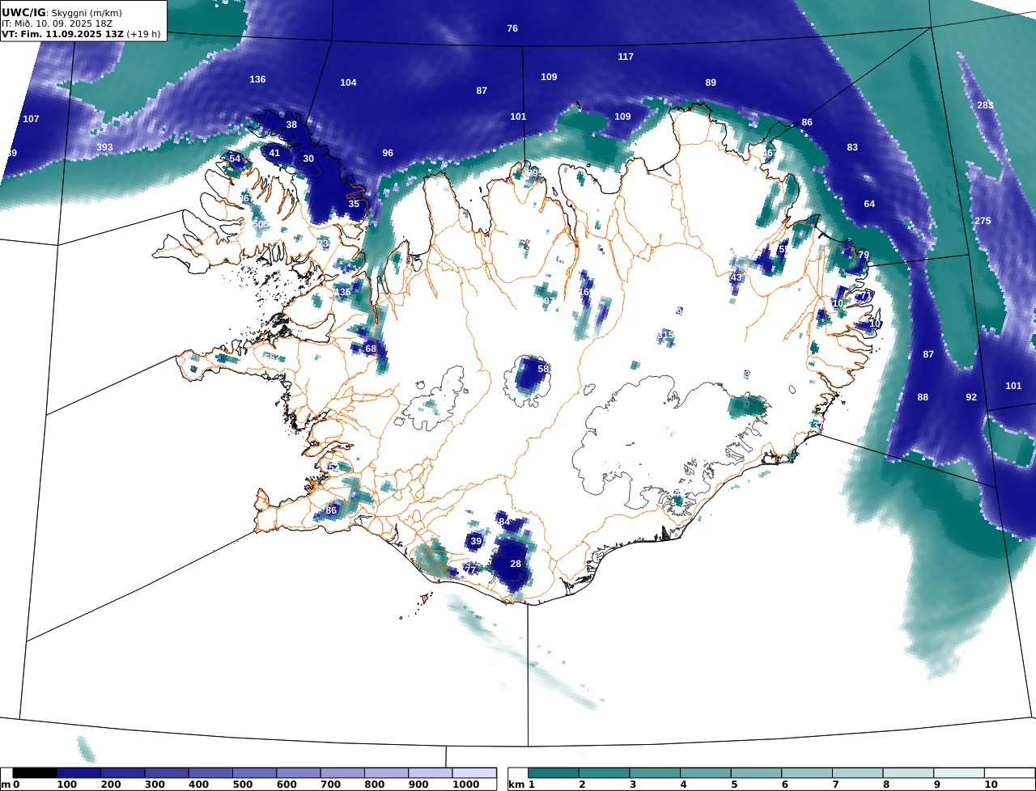Image resolution: width=1036 pixels, height=791 pixels.
Task: Click the visibility value 54 in Westfjords
Action: (x=235, y=159)
